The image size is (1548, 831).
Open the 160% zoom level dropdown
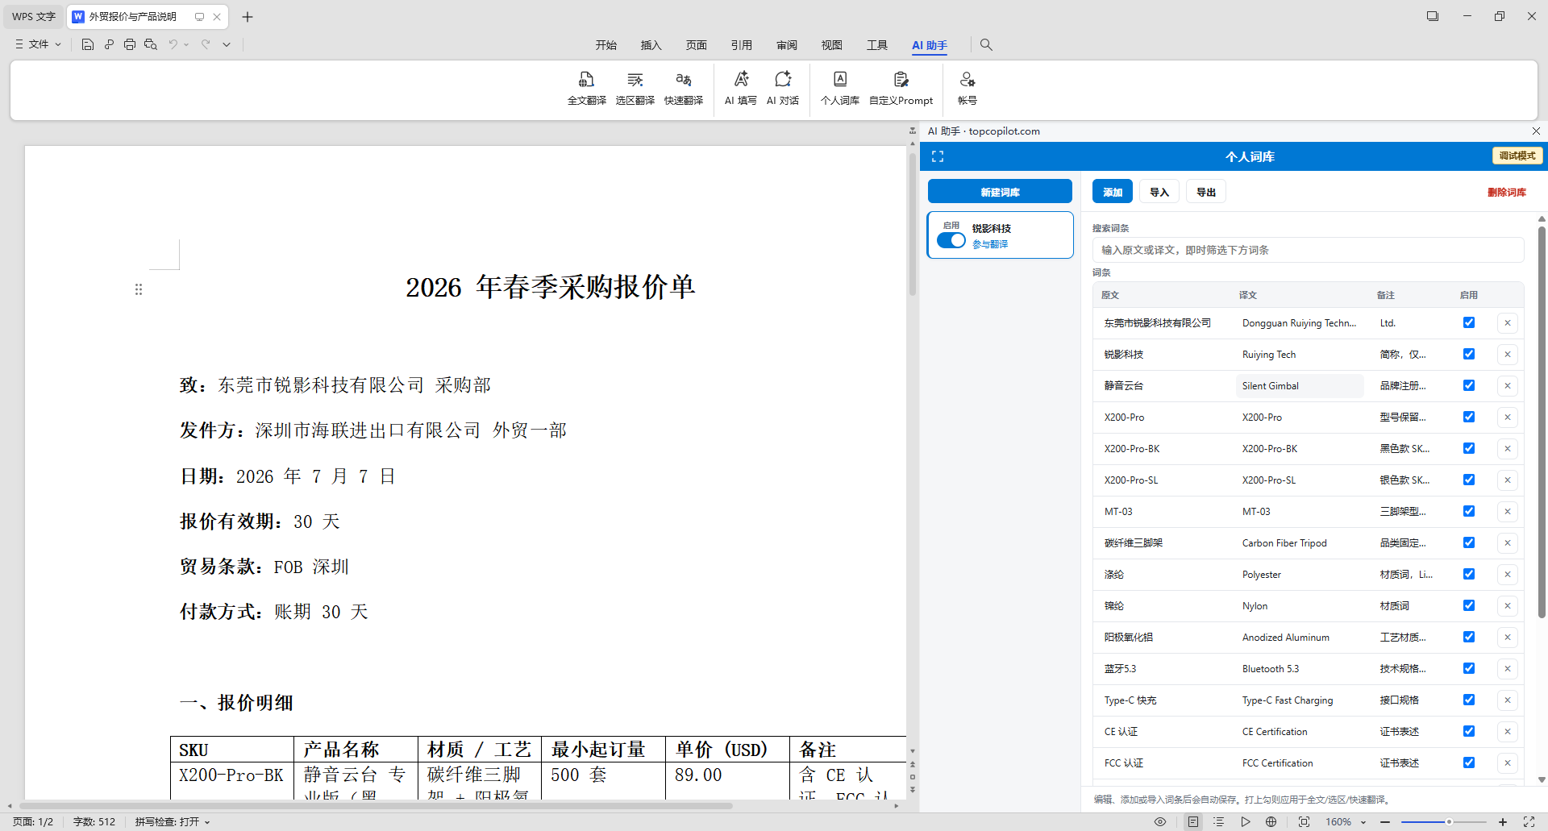click(1346, 822)
